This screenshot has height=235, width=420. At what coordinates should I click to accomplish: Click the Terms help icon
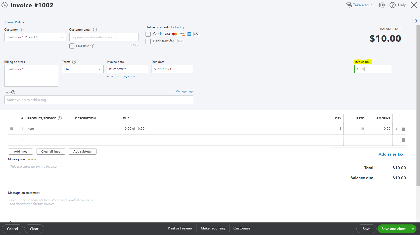74,62
